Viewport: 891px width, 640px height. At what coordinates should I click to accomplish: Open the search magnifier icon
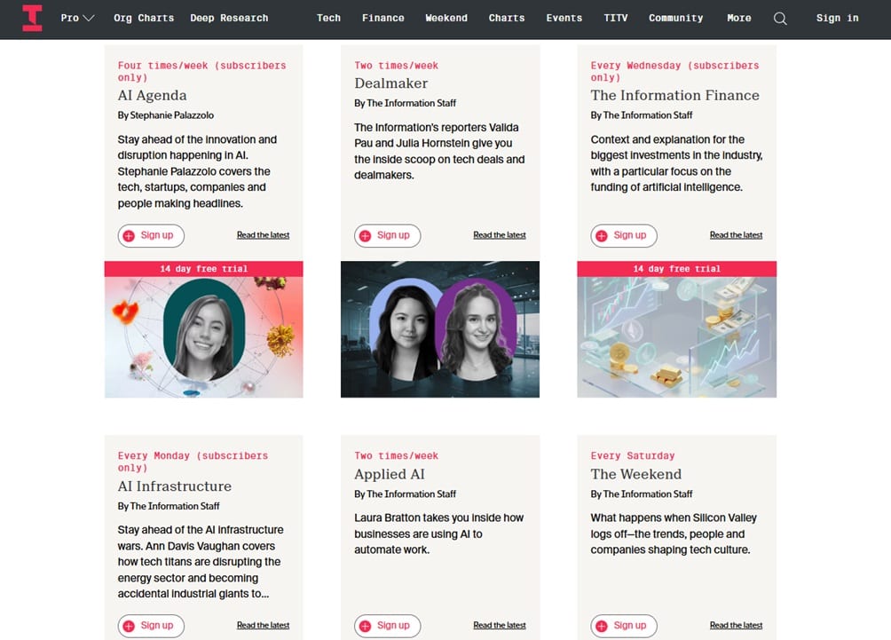pos(780,18)
